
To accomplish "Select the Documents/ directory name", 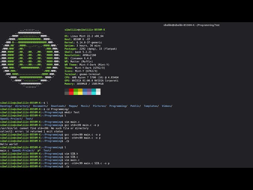I will [40, 106].
